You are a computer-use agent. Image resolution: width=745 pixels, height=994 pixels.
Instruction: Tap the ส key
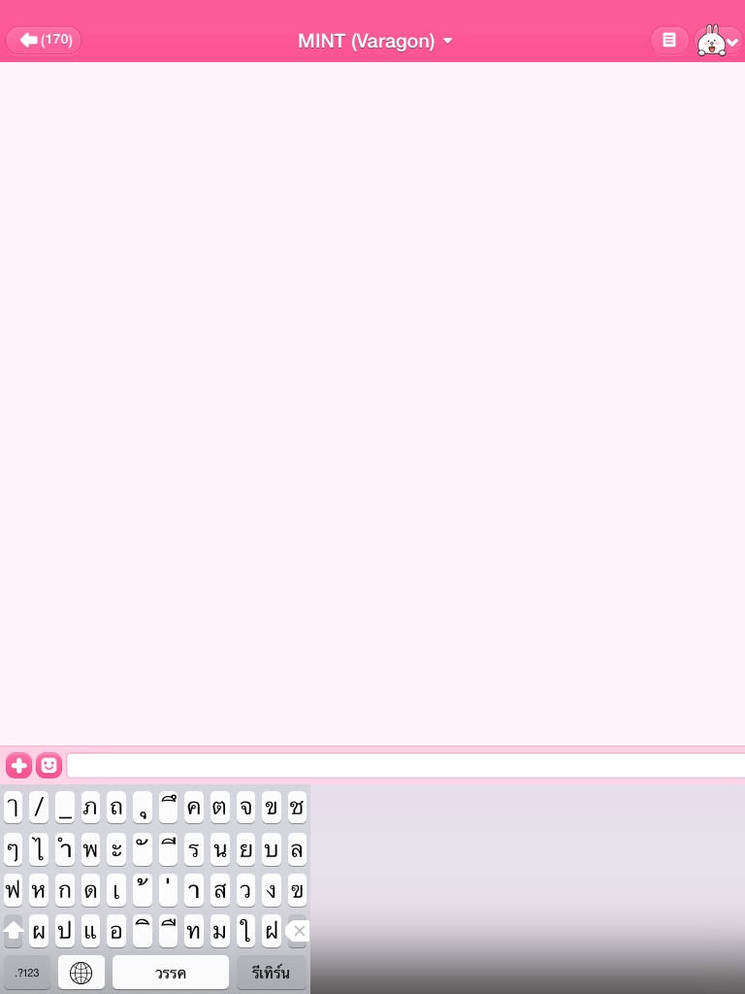point(220,890)
